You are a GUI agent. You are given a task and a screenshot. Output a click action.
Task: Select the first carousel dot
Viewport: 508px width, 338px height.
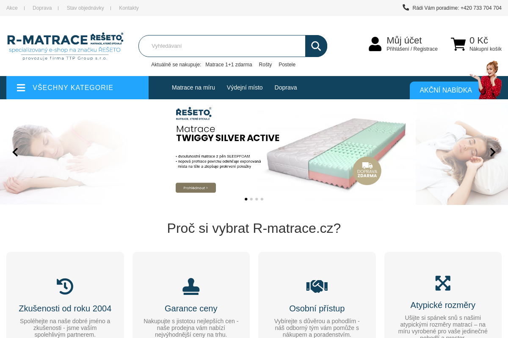click(246, 199)
